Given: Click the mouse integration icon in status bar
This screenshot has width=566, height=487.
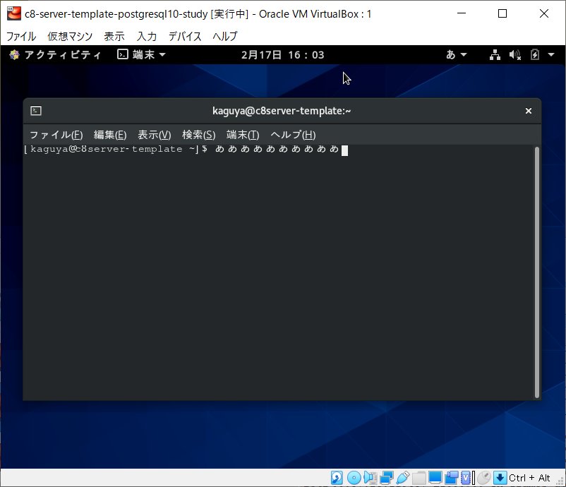Looking at the screenshot, I should [x=483, y=478].
